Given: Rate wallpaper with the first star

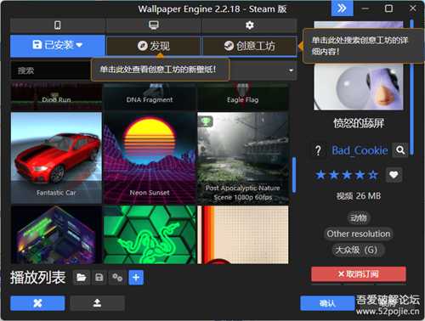Looking at the screenshot, I should point(320,175).
